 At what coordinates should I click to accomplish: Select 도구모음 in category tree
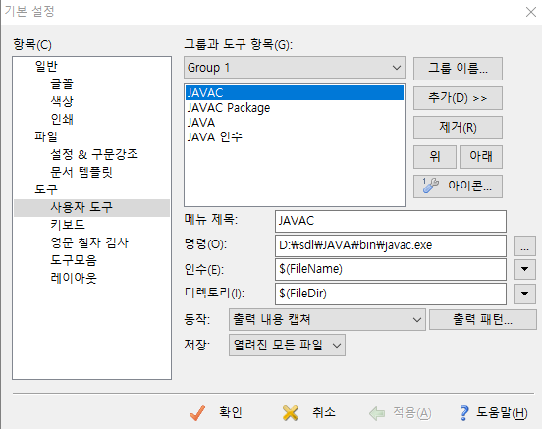[74, 260]
